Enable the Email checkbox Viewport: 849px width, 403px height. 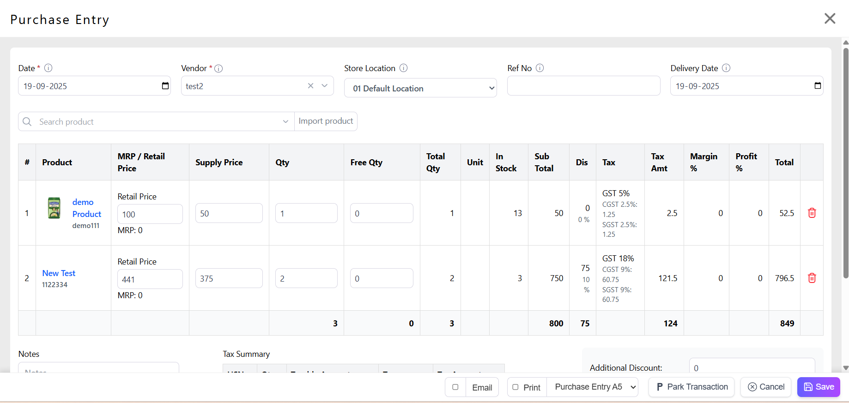tap(455, 387)
